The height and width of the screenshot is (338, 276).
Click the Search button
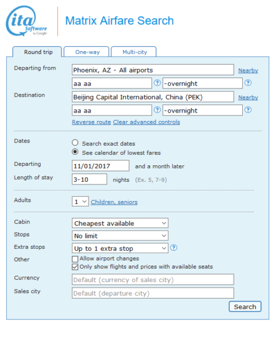245,306
